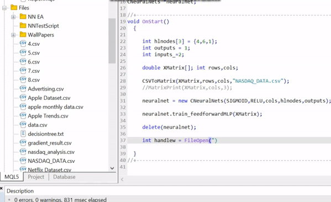Select Advertising.csv in the navigator

[x=46, y=89]
